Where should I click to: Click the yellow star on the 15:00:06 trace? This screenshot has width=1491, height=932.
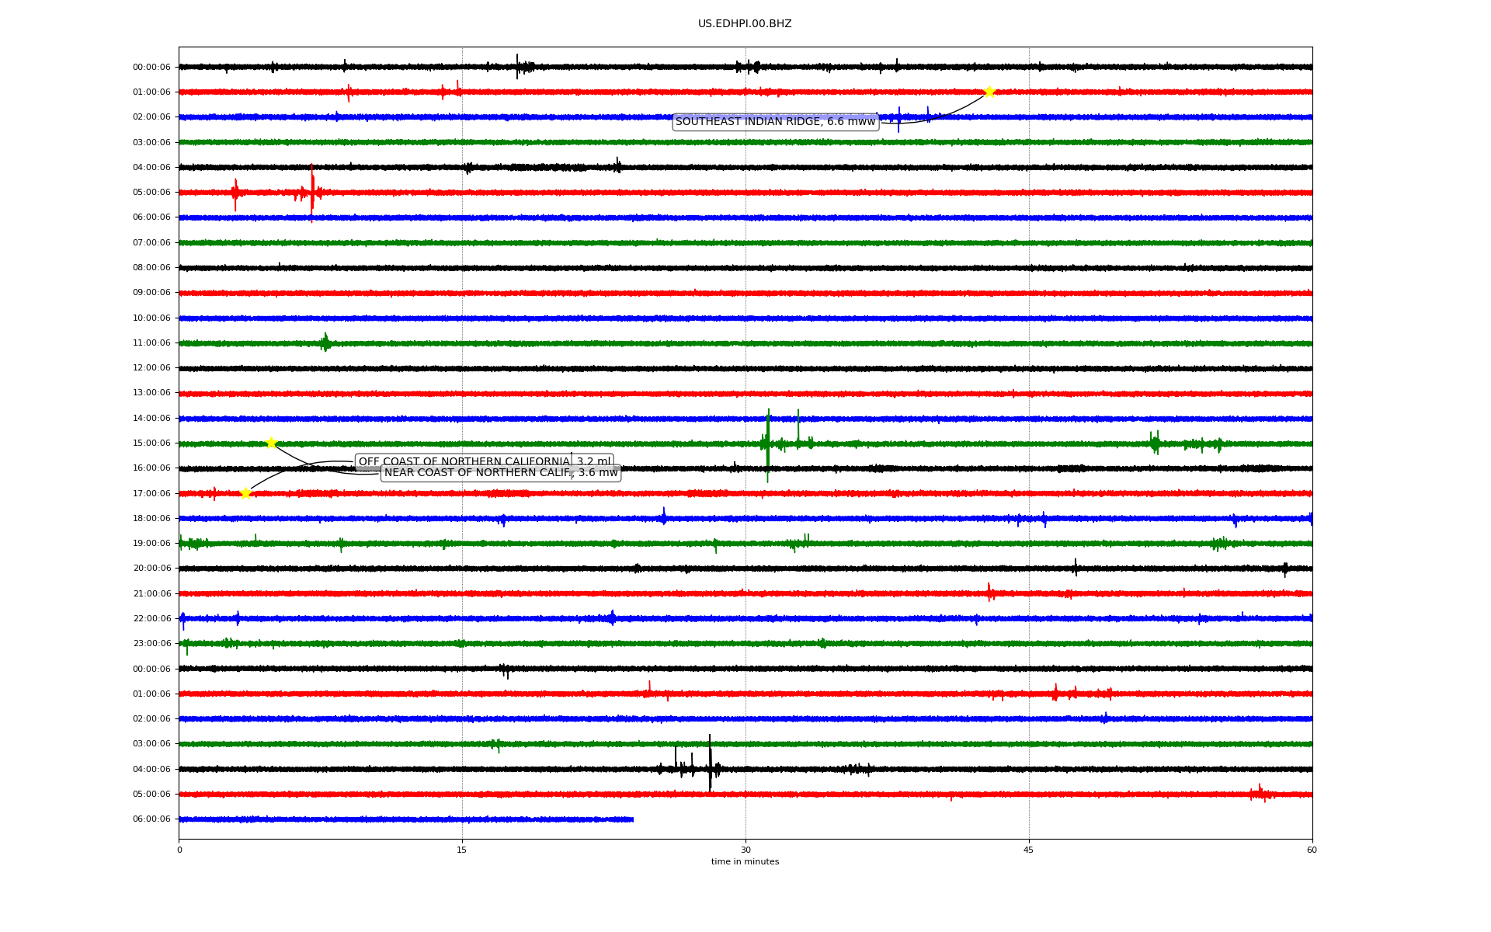[271, 443]
